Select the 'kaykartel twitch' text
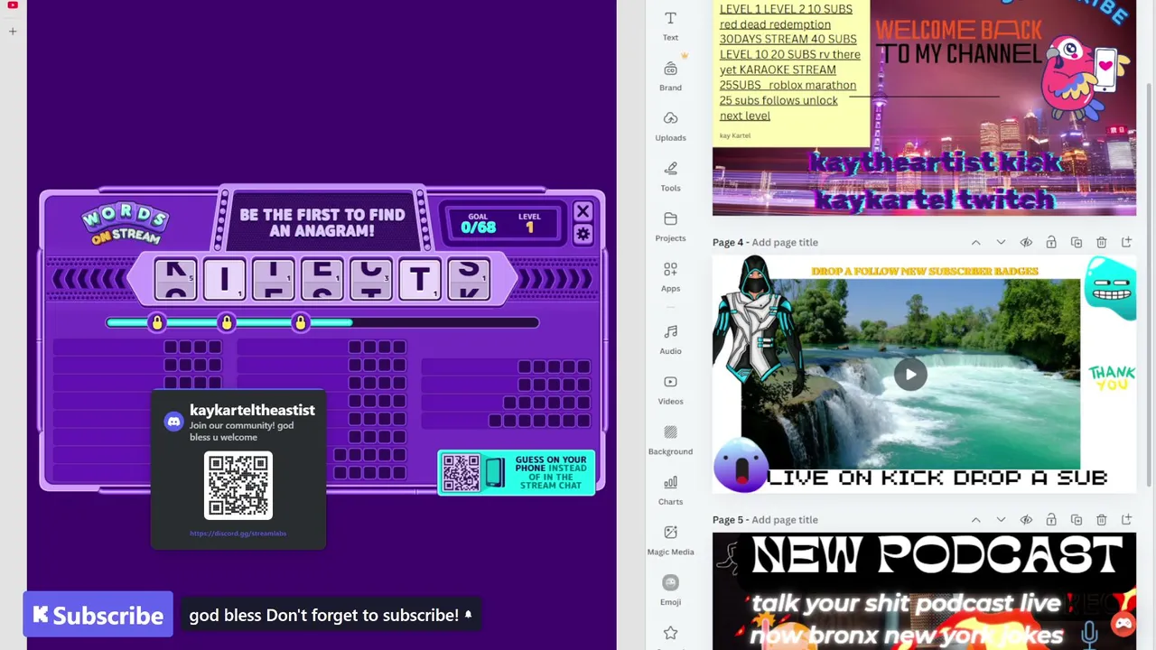Image resolution: width=1156 pixels, height=650 pixels. 936,199
